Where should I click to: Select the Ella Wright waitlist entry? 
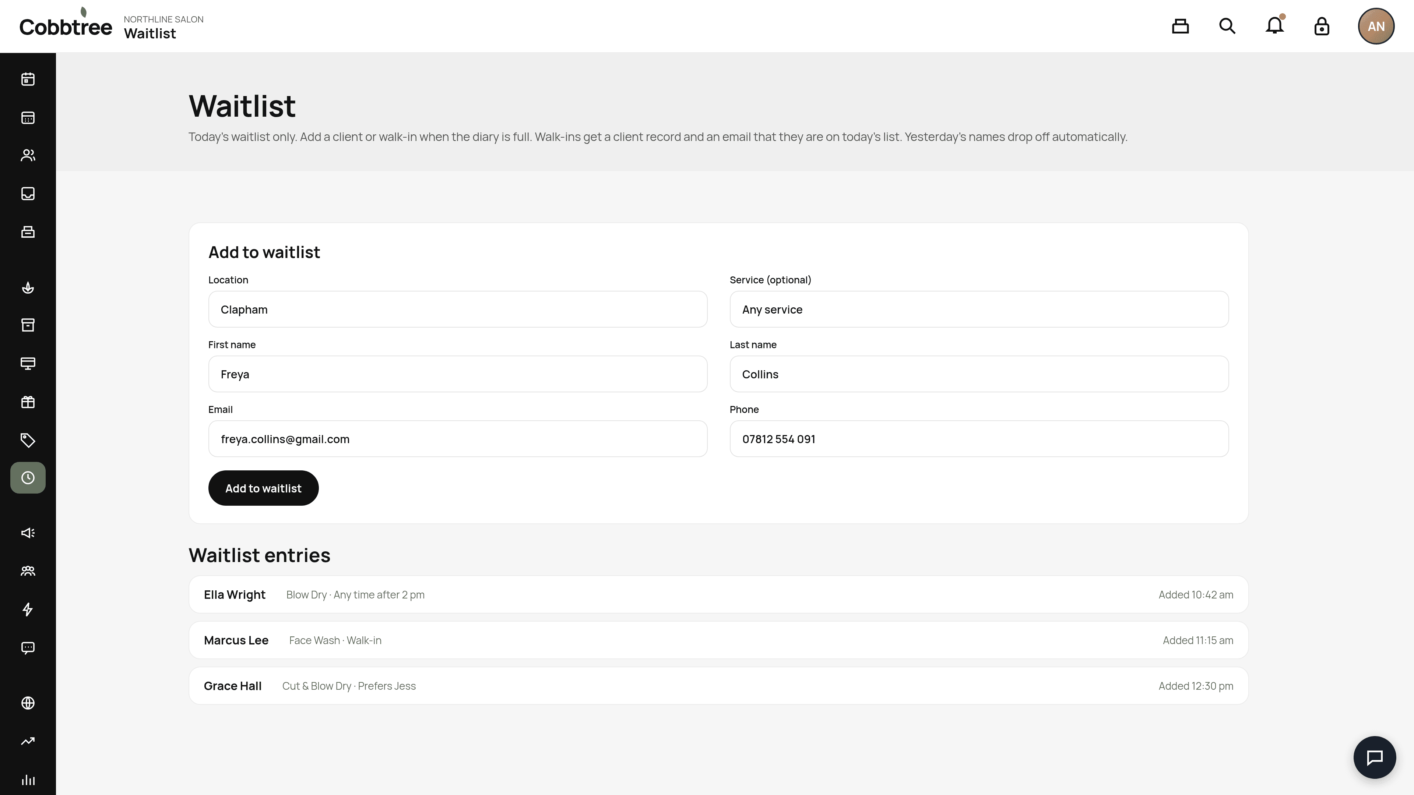[x=718, y=595]
